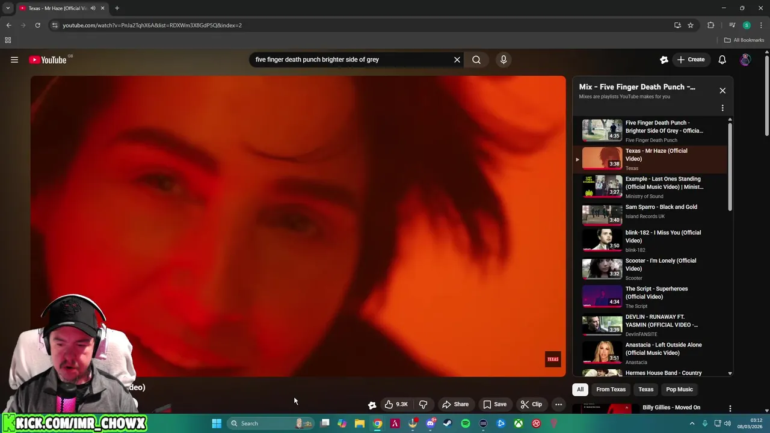This screenshot has width=770, height=433.
Task: Open the Chrome three-dot menu
Action: [x=761, y=25]
